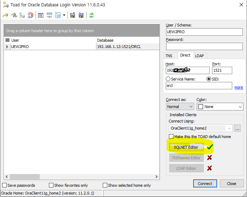The height and width of the screenshot is (197, 247).
Task: Click the Port field showing 1521
Action: click(x=222, y=70)
